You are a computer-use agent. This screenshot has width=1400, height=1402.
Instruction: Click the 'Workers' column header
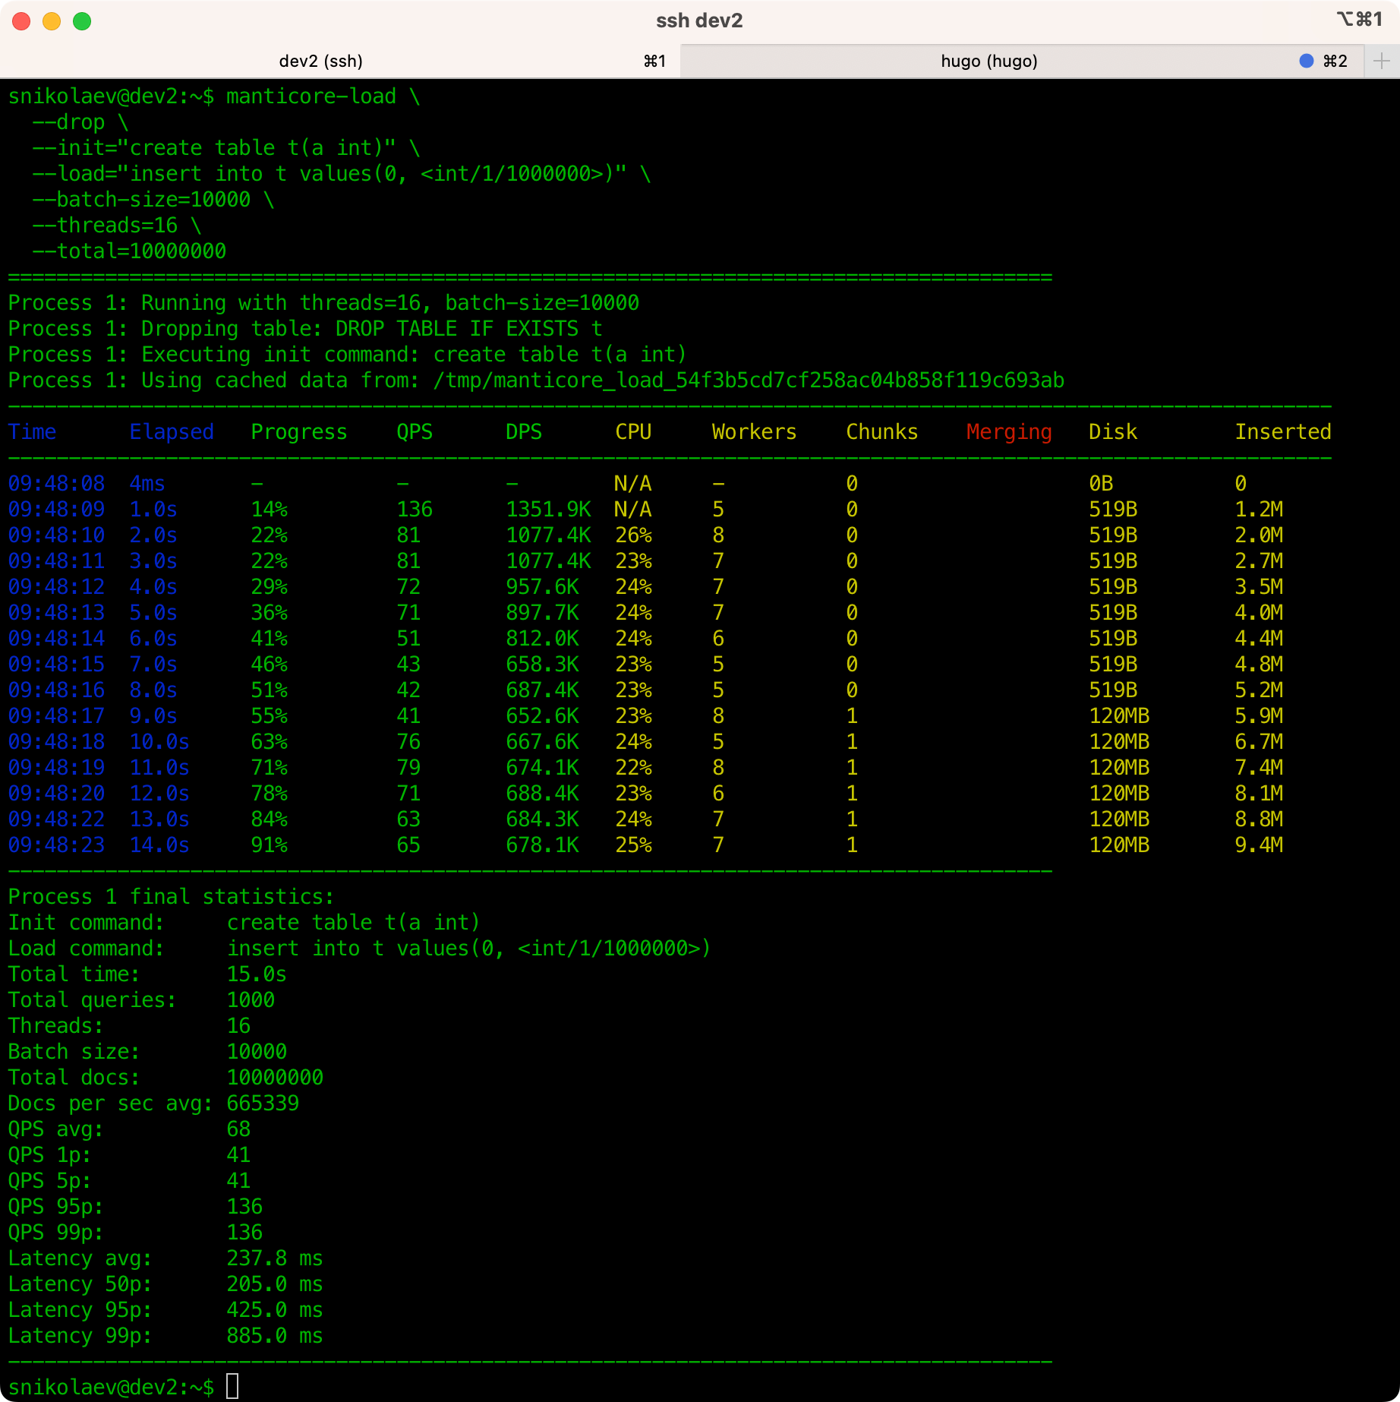[x=755, y=432]
